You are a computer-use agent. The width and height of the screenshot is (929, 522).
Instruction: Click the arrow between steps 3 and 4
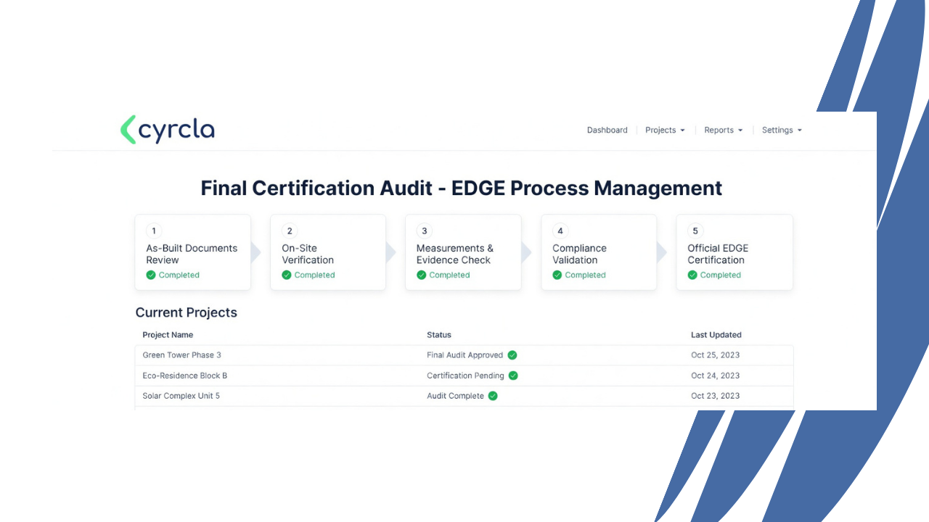[x=525, y=252]
